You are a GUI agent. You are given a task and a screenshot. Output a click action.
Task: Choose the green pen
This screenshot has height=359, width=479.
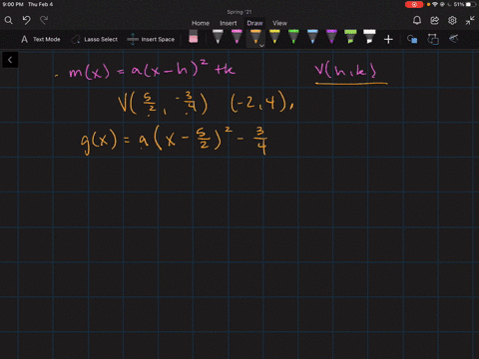(293, 37)
